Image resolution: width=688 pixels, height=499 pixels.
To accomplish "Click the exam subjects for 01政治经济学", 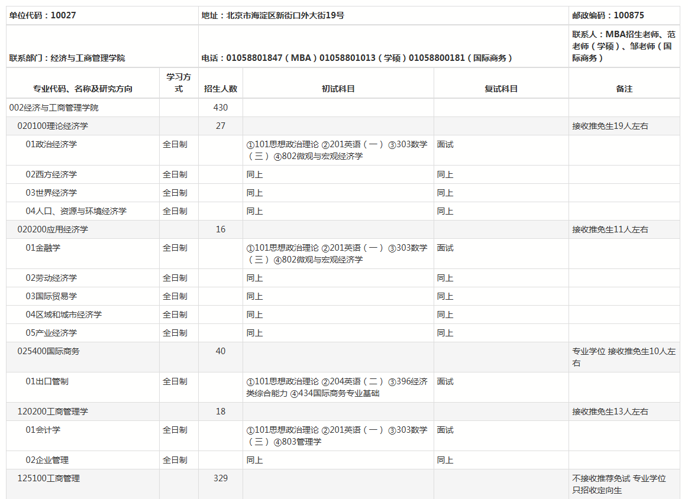I will pyautogui.click(x=337, y=150).
